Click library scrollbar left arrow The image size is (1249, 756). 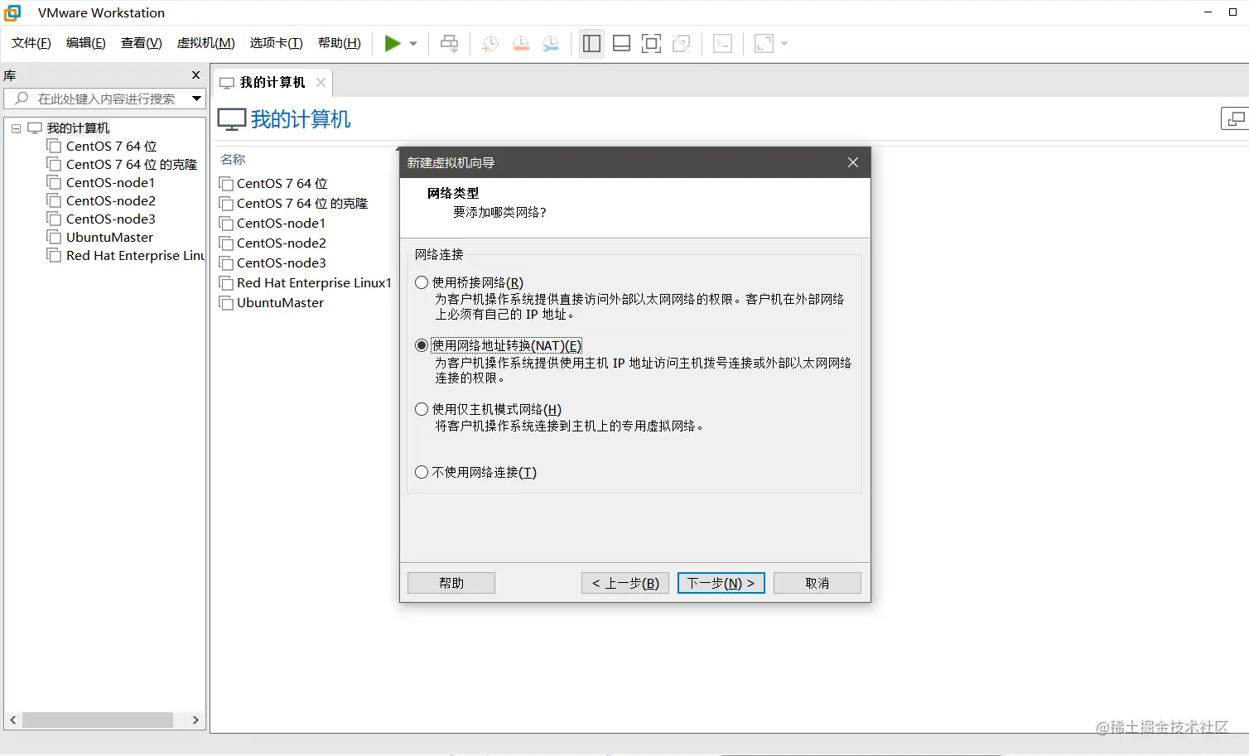click(x=13, y=720)
